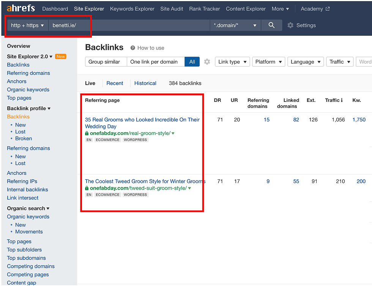Collapse the Organic search section
Image resolution: width=372 pixels, height=288 pixels.
point(28,208)
